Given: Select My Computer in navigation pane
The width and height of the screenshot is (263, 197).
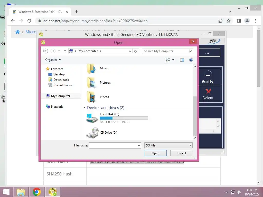Looking at the screenshot, I should pyautogui.click(x=61, y=96).
